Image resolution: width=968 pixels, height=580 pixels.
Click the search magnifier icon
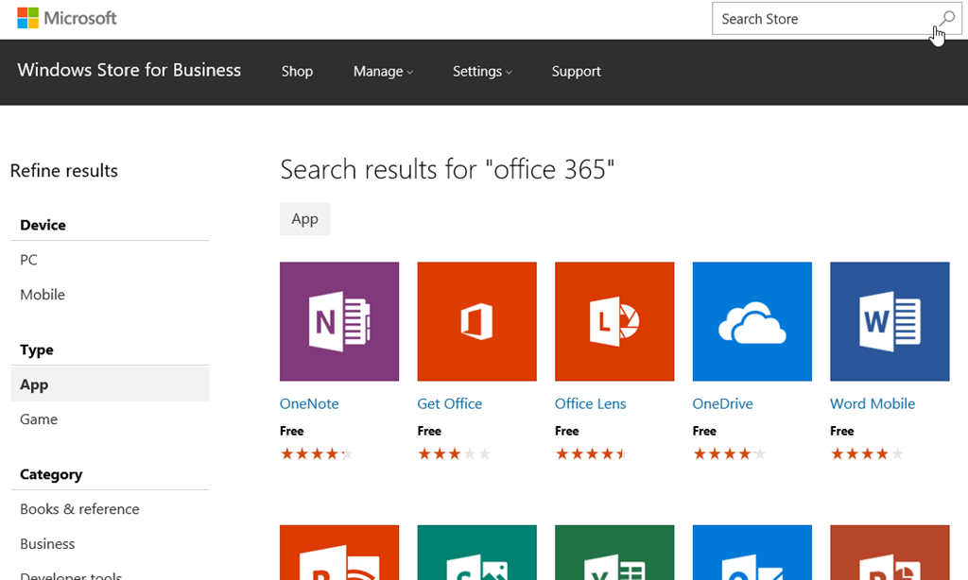(946, 19)
